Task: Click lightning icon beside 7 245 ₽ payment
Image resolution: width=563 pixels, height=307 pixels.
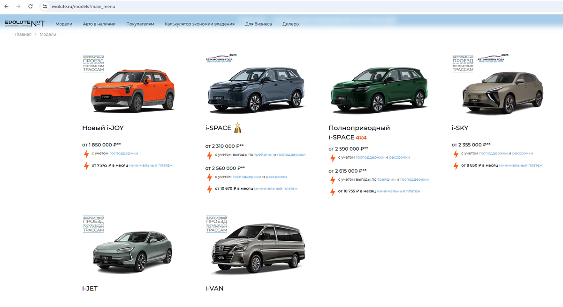Action: pos(86,166)
